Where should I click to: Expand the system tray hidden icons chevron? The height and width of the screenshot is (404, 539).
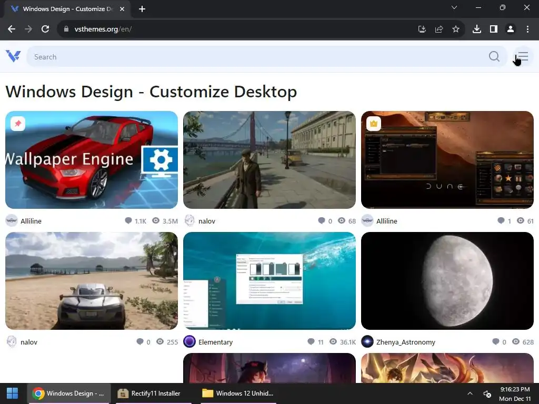470,393
